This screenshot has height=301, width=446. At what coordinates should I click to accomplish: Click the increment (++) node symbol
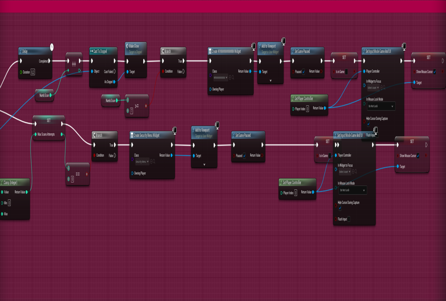[74, 64]
